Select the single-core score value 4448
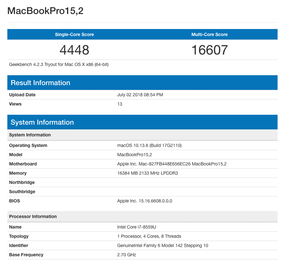This screenshot has height=262, width=283. (x=74, y=50)
